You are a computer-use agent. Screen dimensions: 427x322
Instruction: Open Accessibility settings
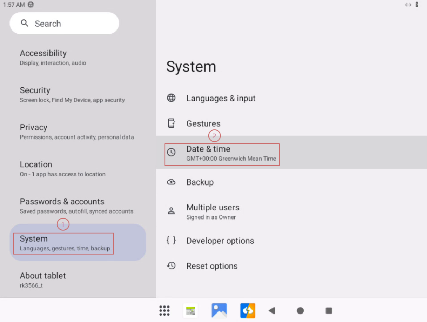pyautogui.click(x=43, y=57)
